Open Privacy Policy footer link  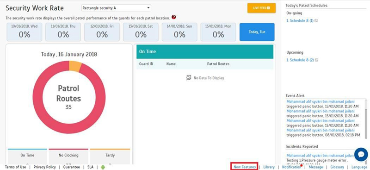[x=44, y=167]
